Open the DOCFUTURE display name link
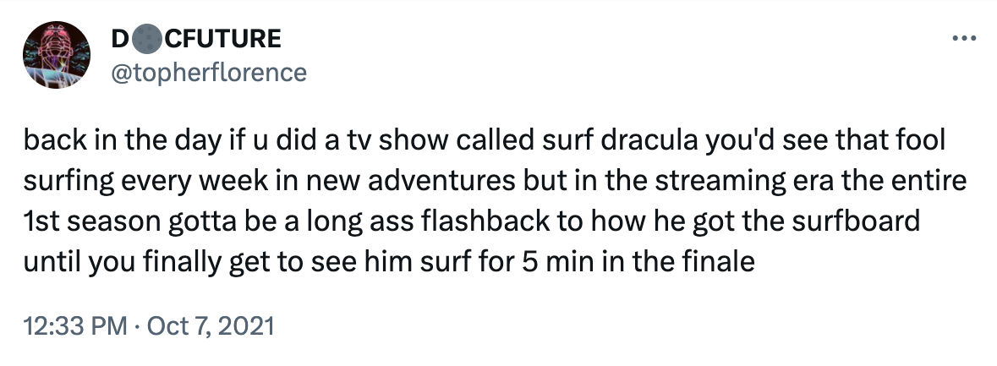Viewport: 997px width, 366px height. click(x=196, y=39)
